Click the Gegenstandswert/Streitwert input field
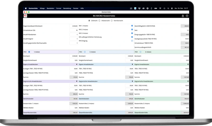Screen dimensions: 212x126 (x=74, y=26)
